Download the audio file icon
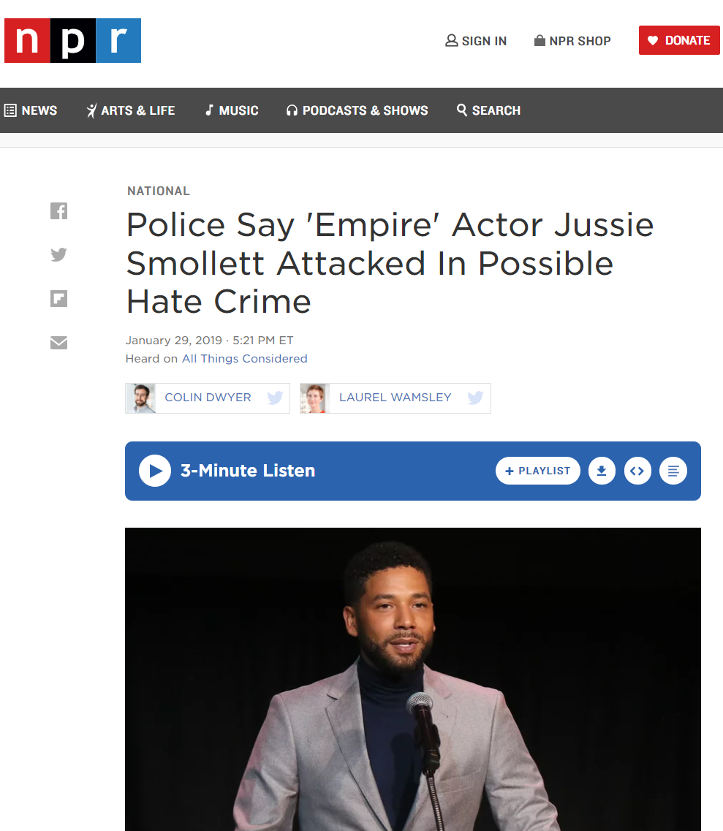723x831 pixels. (x=602, y=471)
